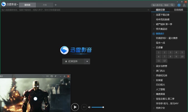Open the 片库 tab

[x=45, y=5]
